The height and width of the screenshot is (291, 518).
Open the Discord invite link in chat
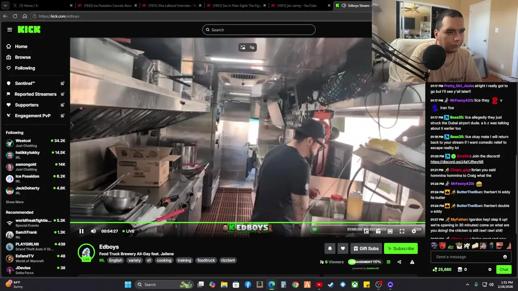tap(456, 162)
